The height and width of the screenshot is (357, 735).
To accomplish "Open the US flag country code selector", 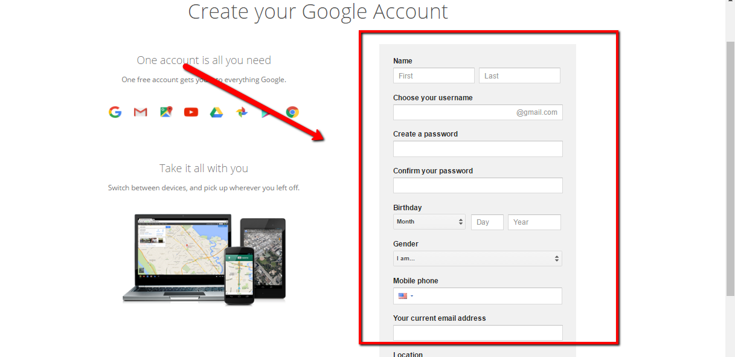I will coord(405,296).
